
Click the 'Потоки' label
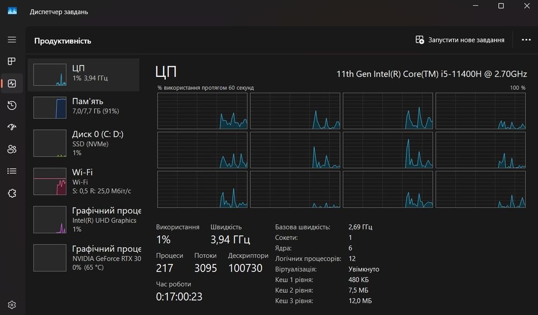pyautogui.click(x=205, y=256)
